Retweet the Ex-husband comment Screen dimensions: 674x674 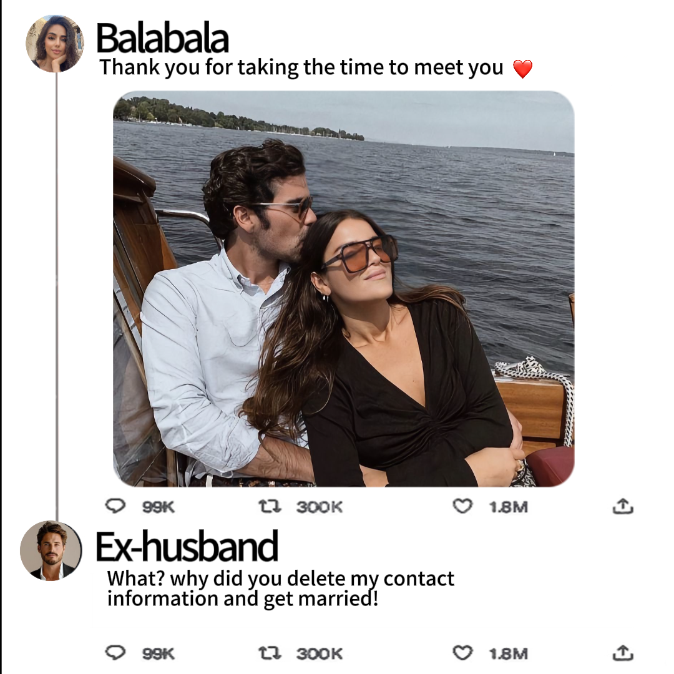click(270, 653)
